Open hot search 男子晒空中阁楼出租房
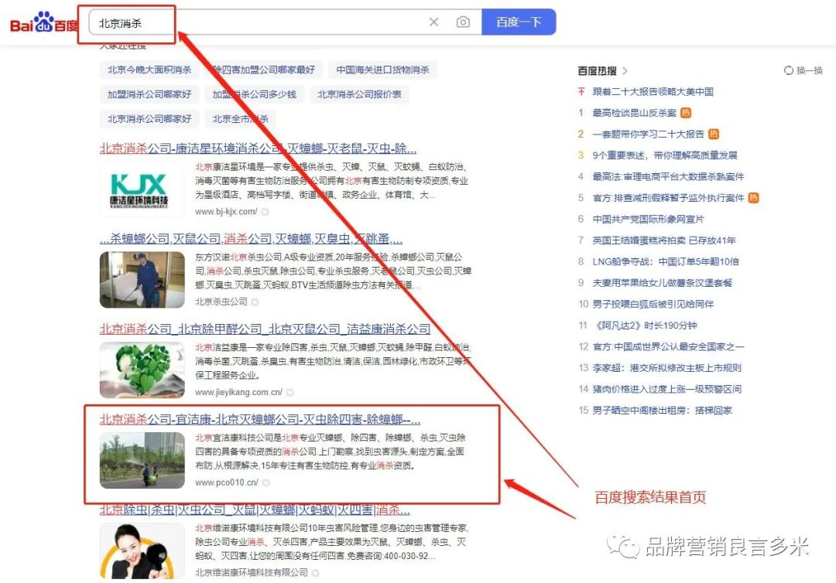Screen dimensions: 836x583 [662, 411]
